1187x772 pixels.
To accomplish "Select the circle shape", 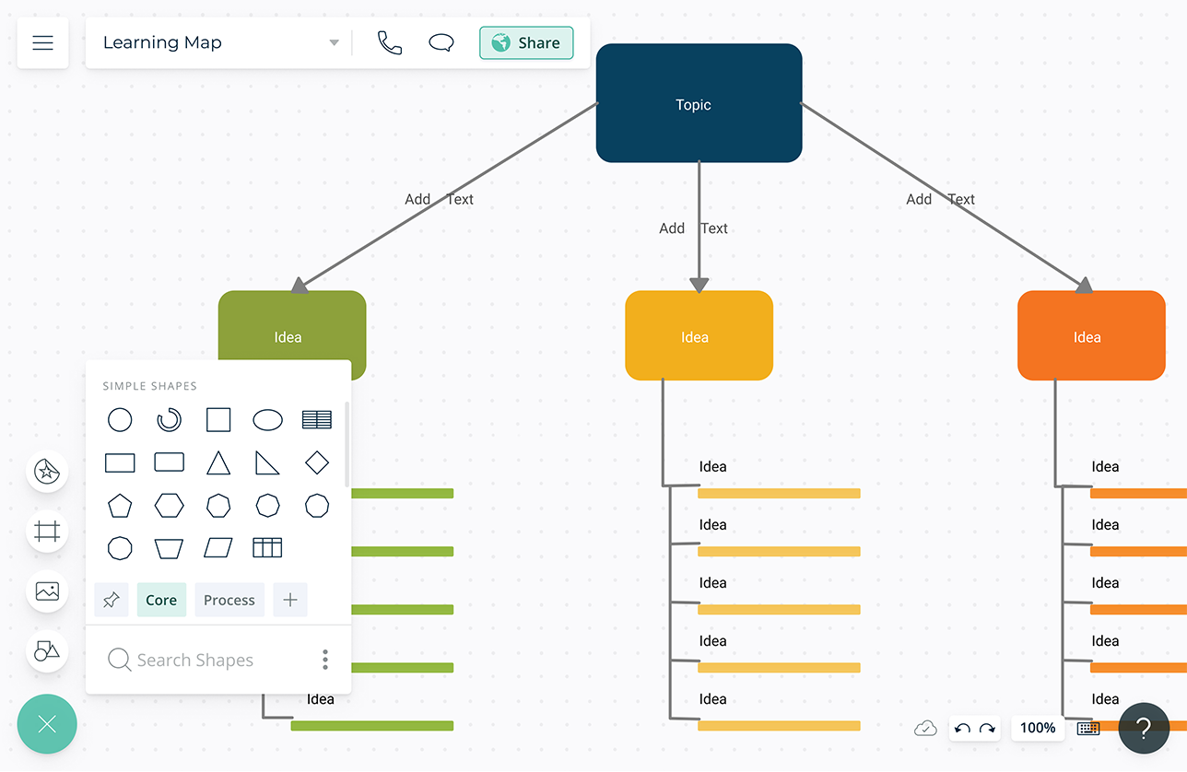I will [x=120, y=420].
